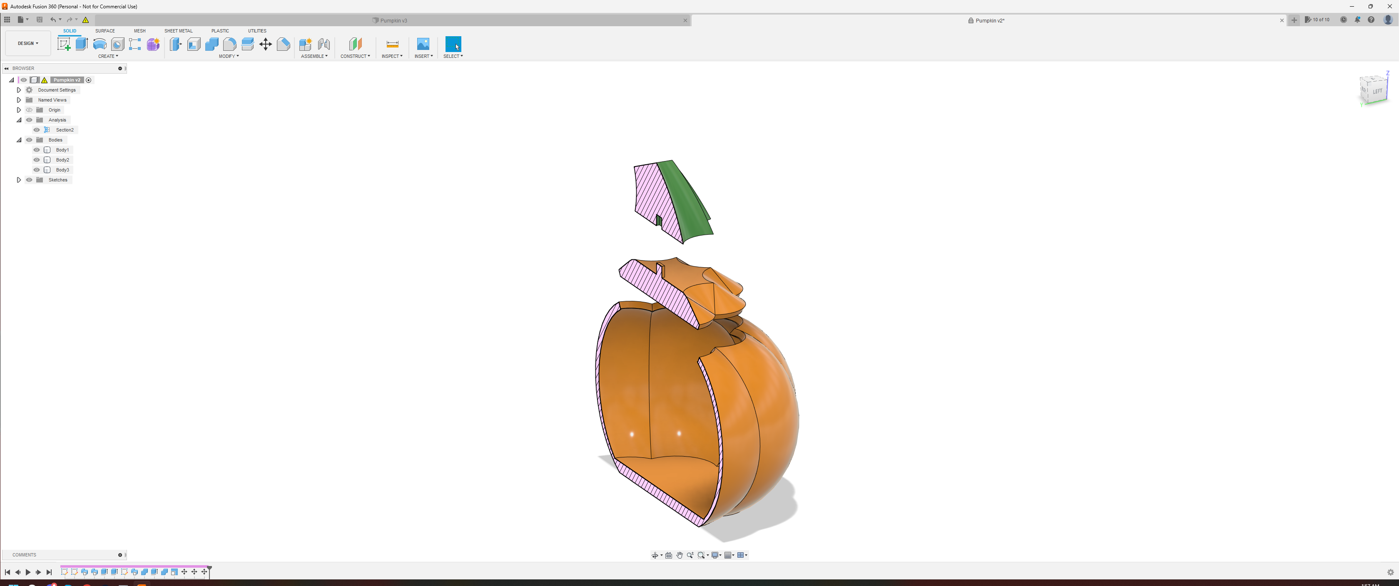
Task: Select the Pan hand tool
Action: 680,555
